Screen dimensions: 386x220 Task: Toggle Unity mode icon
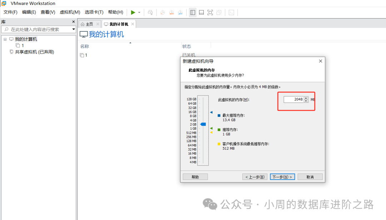click(x=219, y=12)
